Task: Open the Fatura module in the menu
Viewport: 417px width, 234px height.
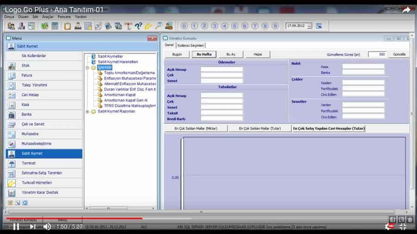Action: (x=44, y=76)
